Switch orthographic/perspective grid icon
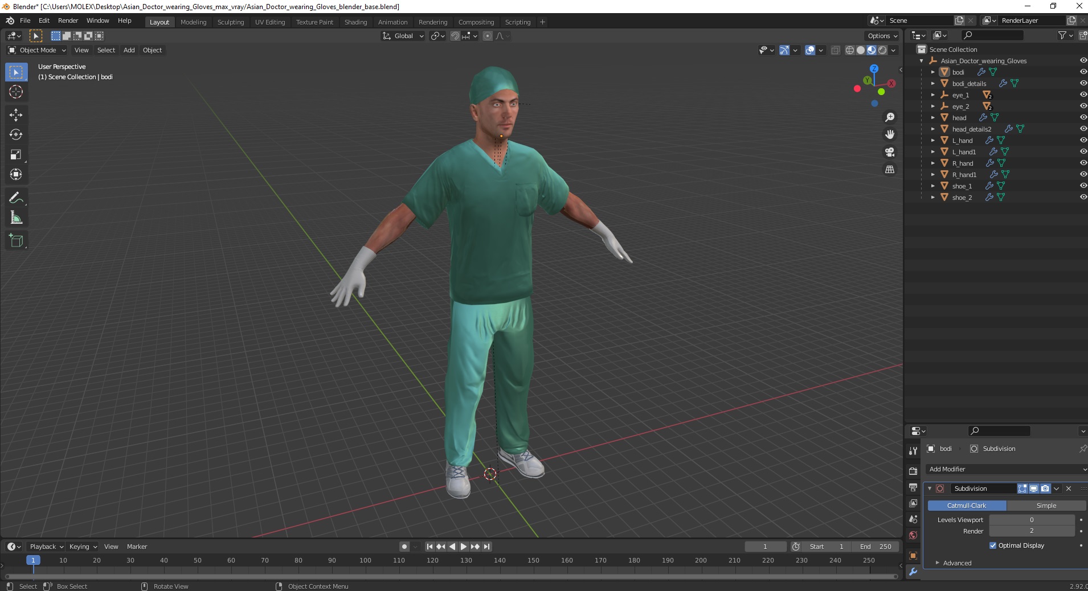 [890, 169]
